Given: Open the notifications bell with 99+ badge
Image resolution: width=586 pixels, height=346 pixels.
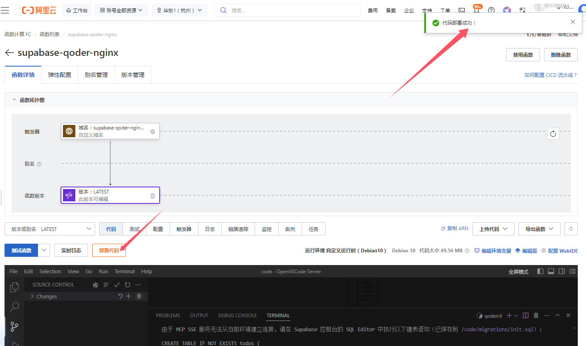Looking at the screenshot, I should tap(476, 11).
